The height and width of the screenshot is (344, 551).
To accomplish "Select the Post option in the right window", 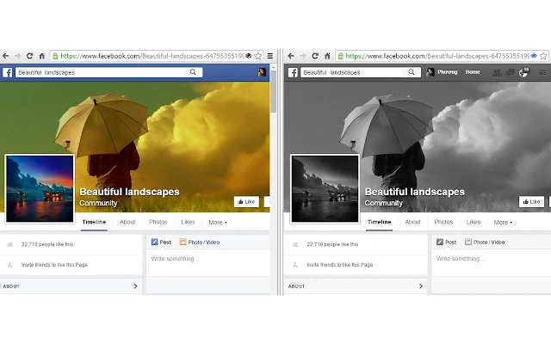I will pyautogui.click(x=446, y=243).
